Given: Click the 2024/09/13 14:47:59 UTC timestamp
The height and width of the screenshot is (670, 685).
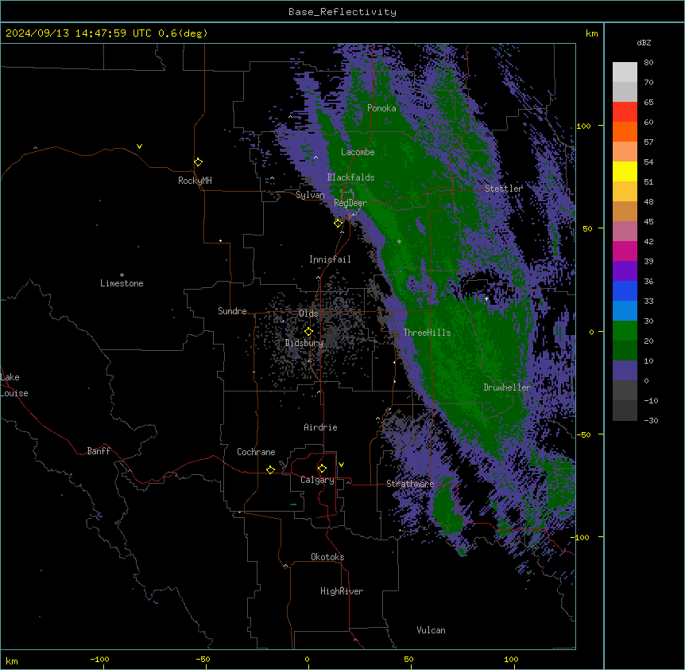Looking at the screenshot, I should pos(78,33).
